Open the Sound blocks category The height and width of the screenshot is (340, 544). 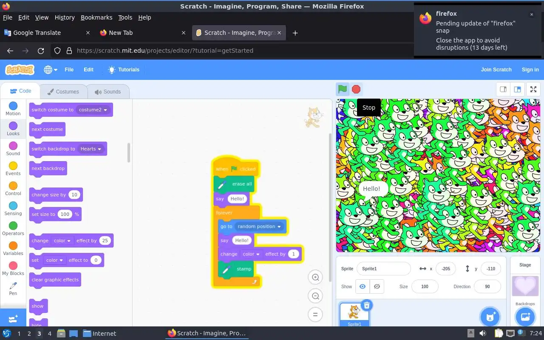(x=13, y=149)
